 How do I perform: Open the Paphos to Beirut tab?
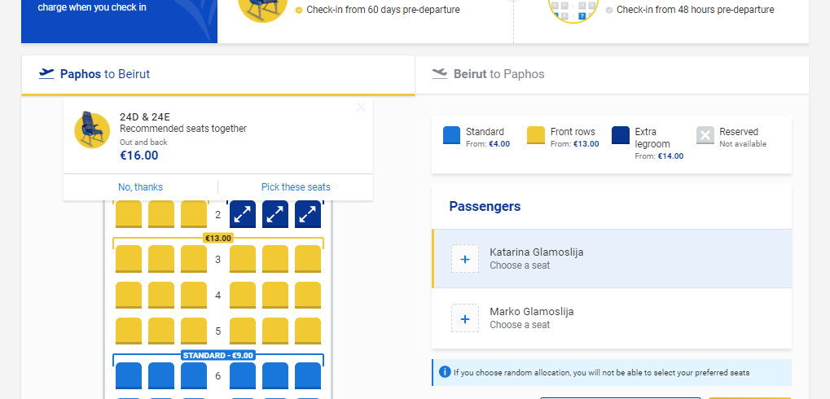pyautogui.click(x=218, y=74)
